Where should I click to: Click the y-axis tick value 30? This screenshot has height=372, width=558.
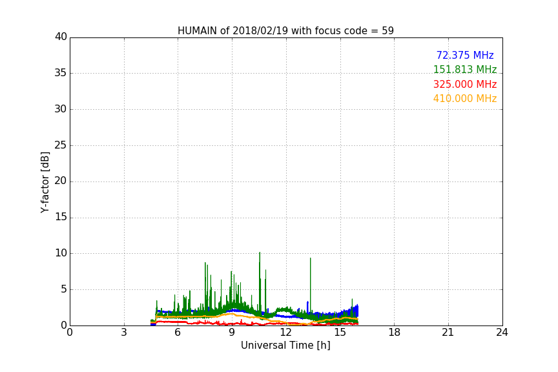pos(61,109)
